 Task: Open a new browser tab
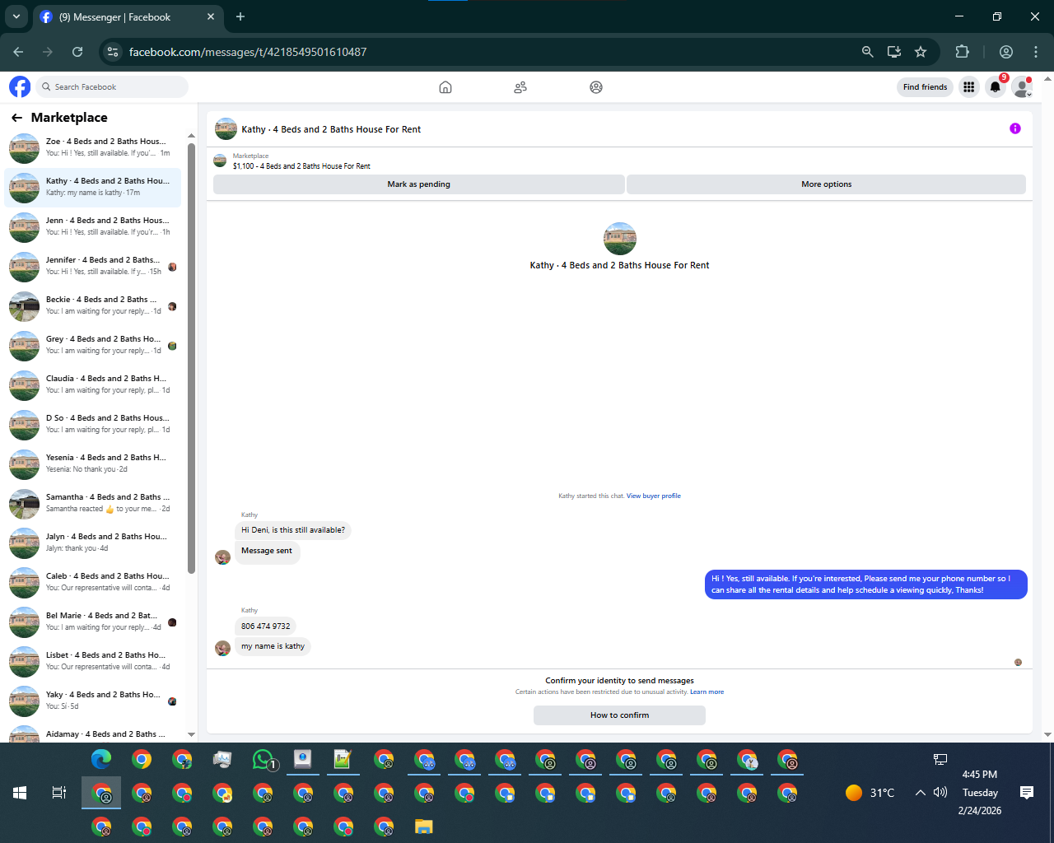240,16
